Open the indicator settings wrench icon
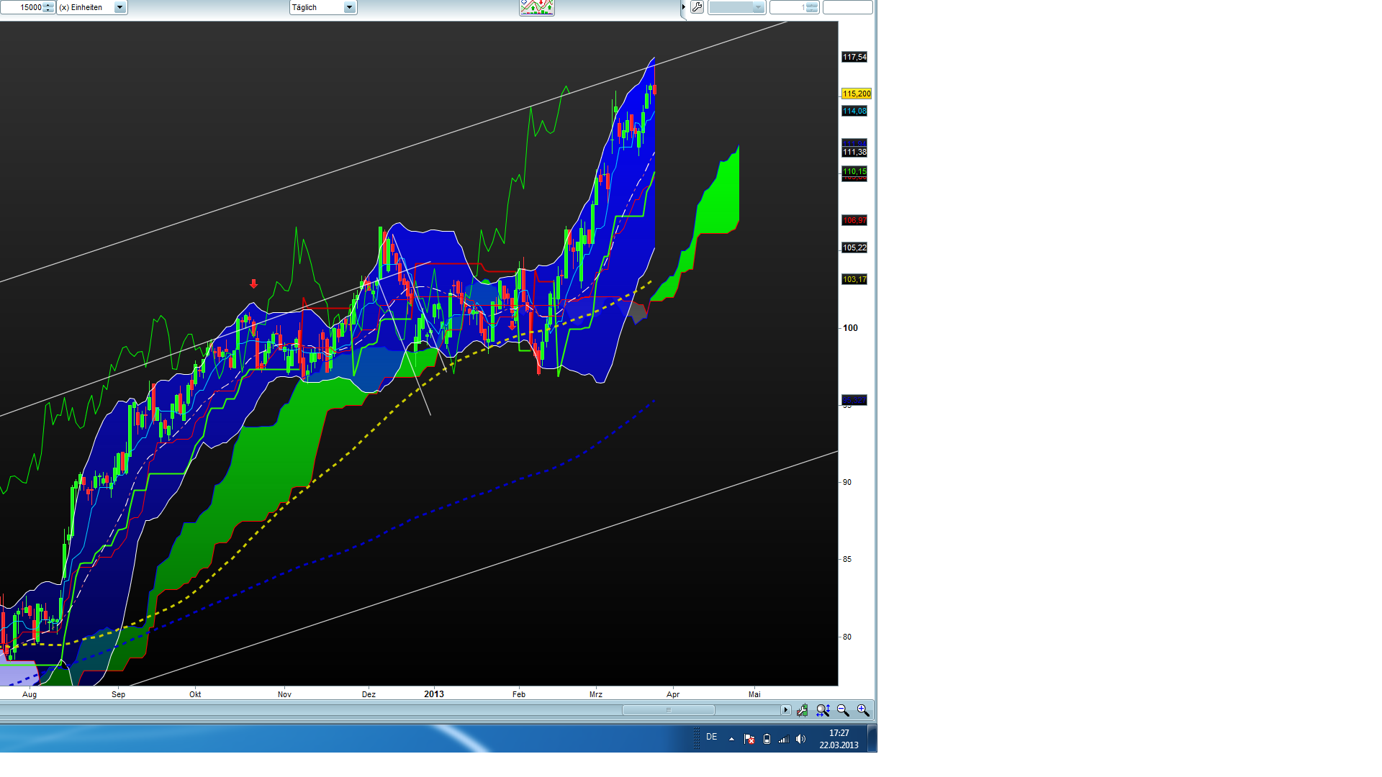The width and height of the screenshot is (1382, 777). click(x=697, y=7)
